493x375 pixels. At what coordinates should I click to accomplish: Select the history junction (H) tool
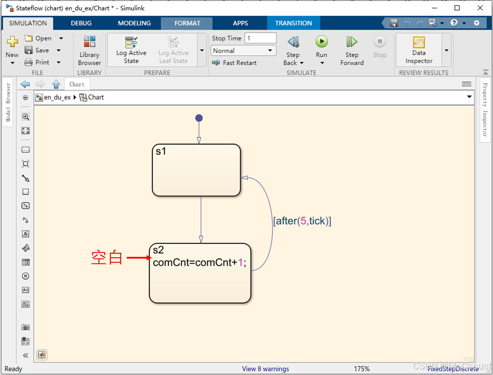25,276
